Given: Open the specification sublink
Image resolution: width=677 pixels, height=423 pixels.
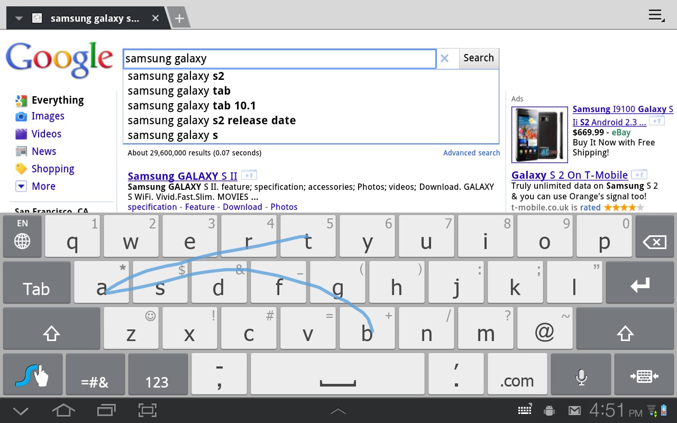Looking at the screenshot, I should click(152, 207).
